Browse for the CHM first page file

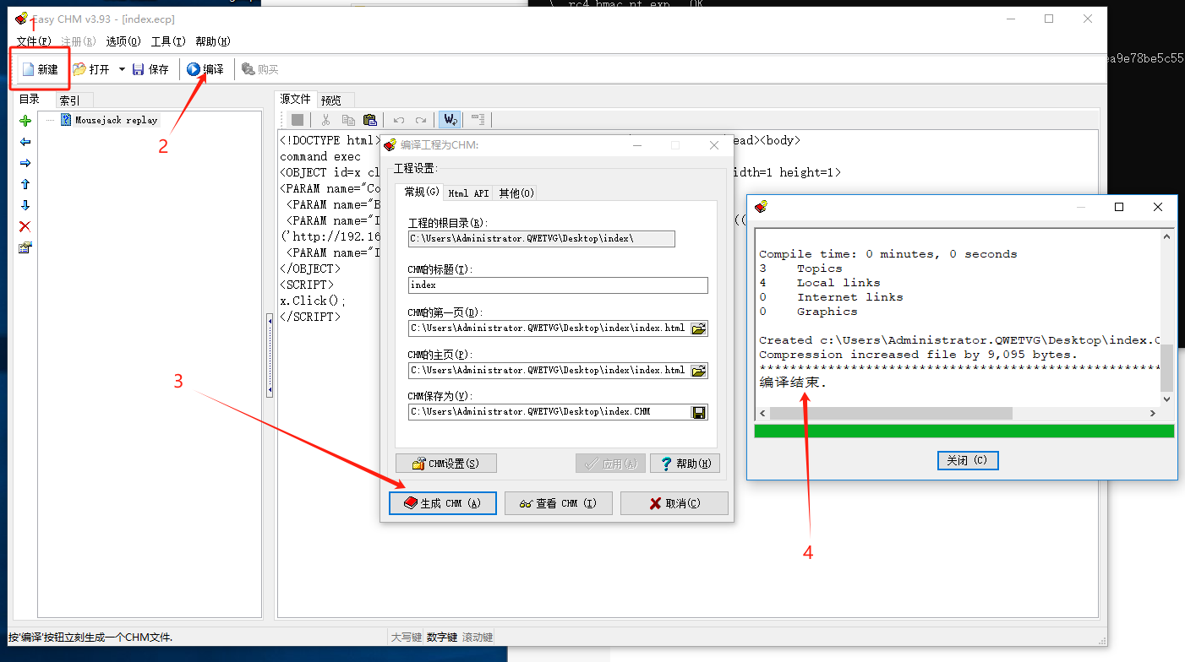(698, 328)
